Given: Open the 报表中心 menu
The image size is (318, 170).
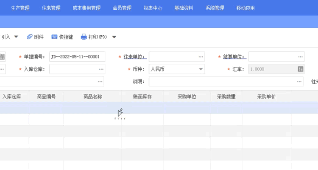Looking at the screenshot, I should (x=153, y=8).
